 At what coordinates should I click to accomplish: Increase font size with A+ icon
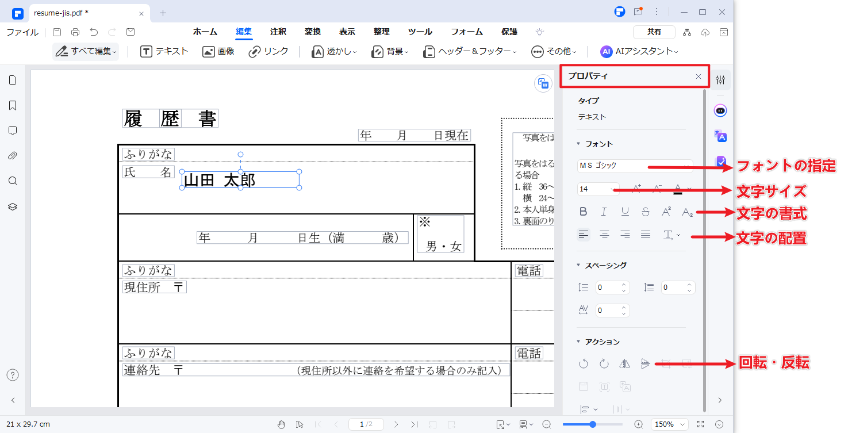pos(636,188)
